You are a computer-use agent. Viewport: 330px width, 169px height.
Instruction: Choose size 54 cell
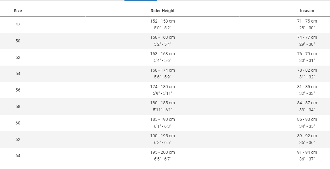[x=18, y=74]
